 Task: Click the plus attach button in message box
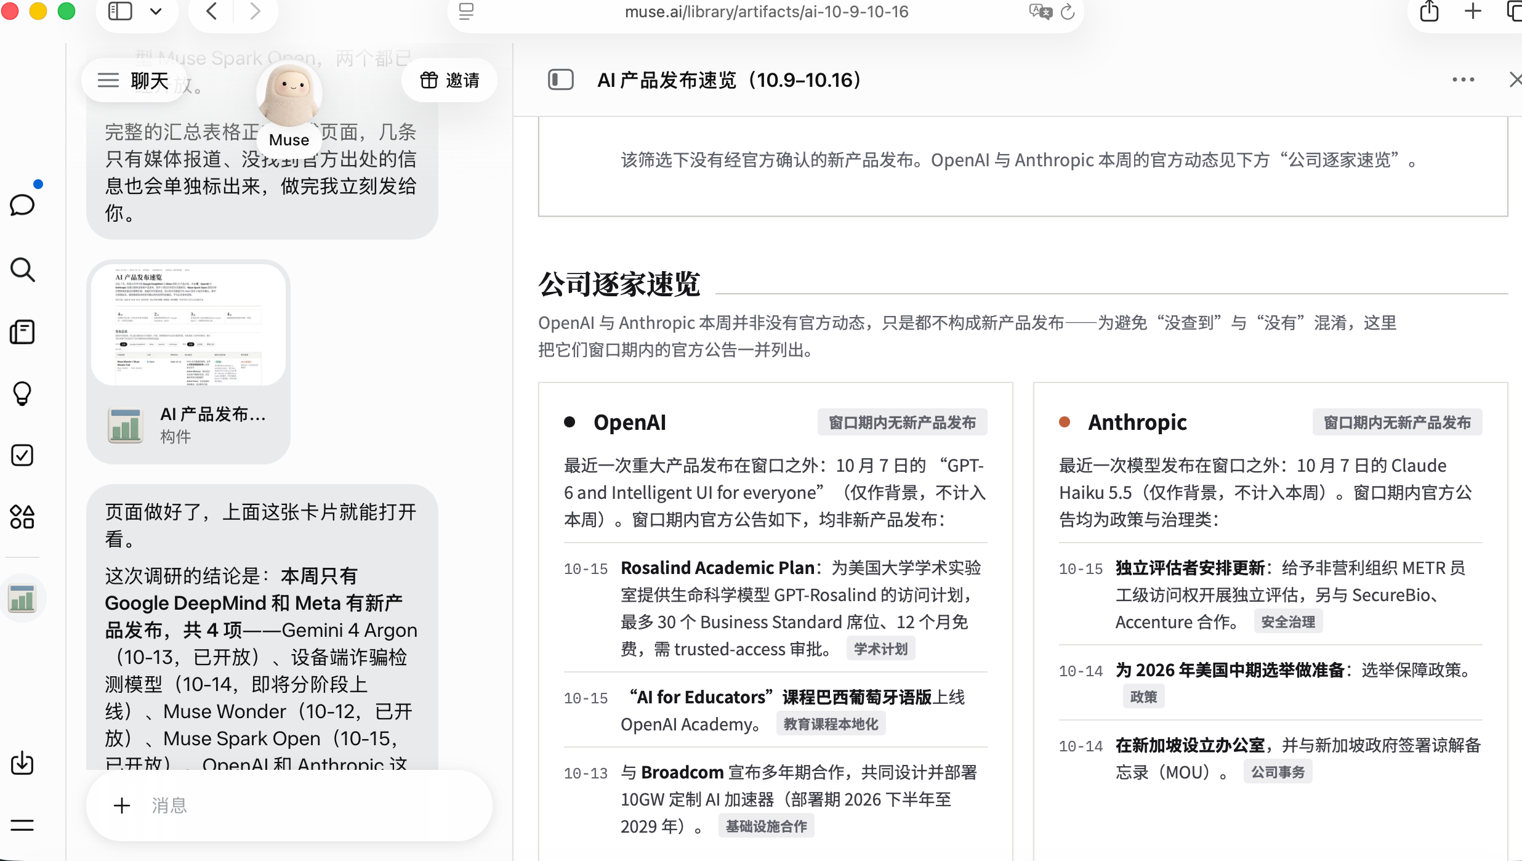pyautogui.click(x=122, y=806)
